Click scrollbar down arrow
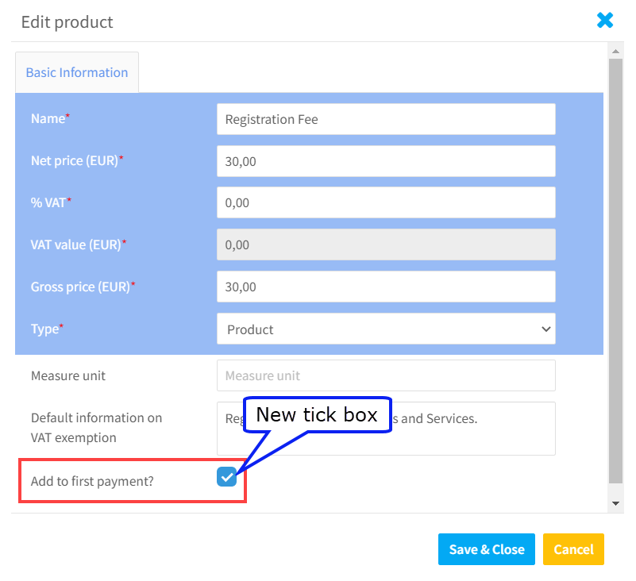Viewport: 636px width, 581px height. click(615, 503)
